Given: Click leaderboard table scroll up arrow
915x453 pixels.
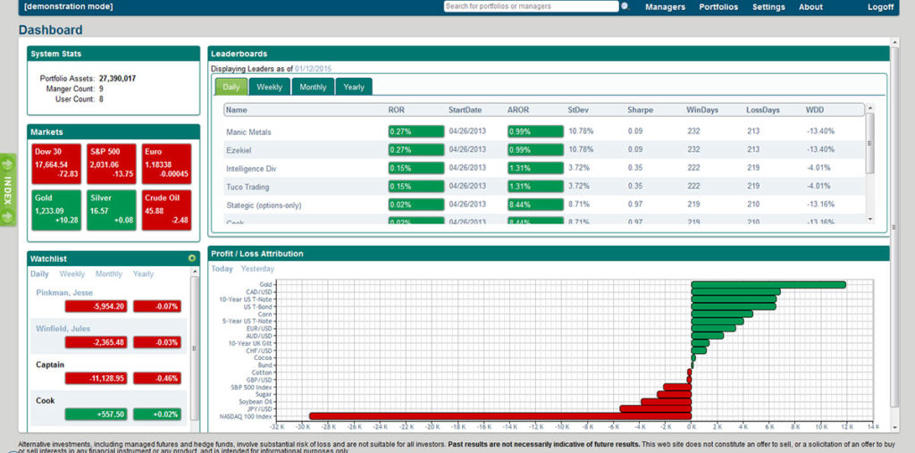Looking at the screenshot, I should (x=870, y=108).
